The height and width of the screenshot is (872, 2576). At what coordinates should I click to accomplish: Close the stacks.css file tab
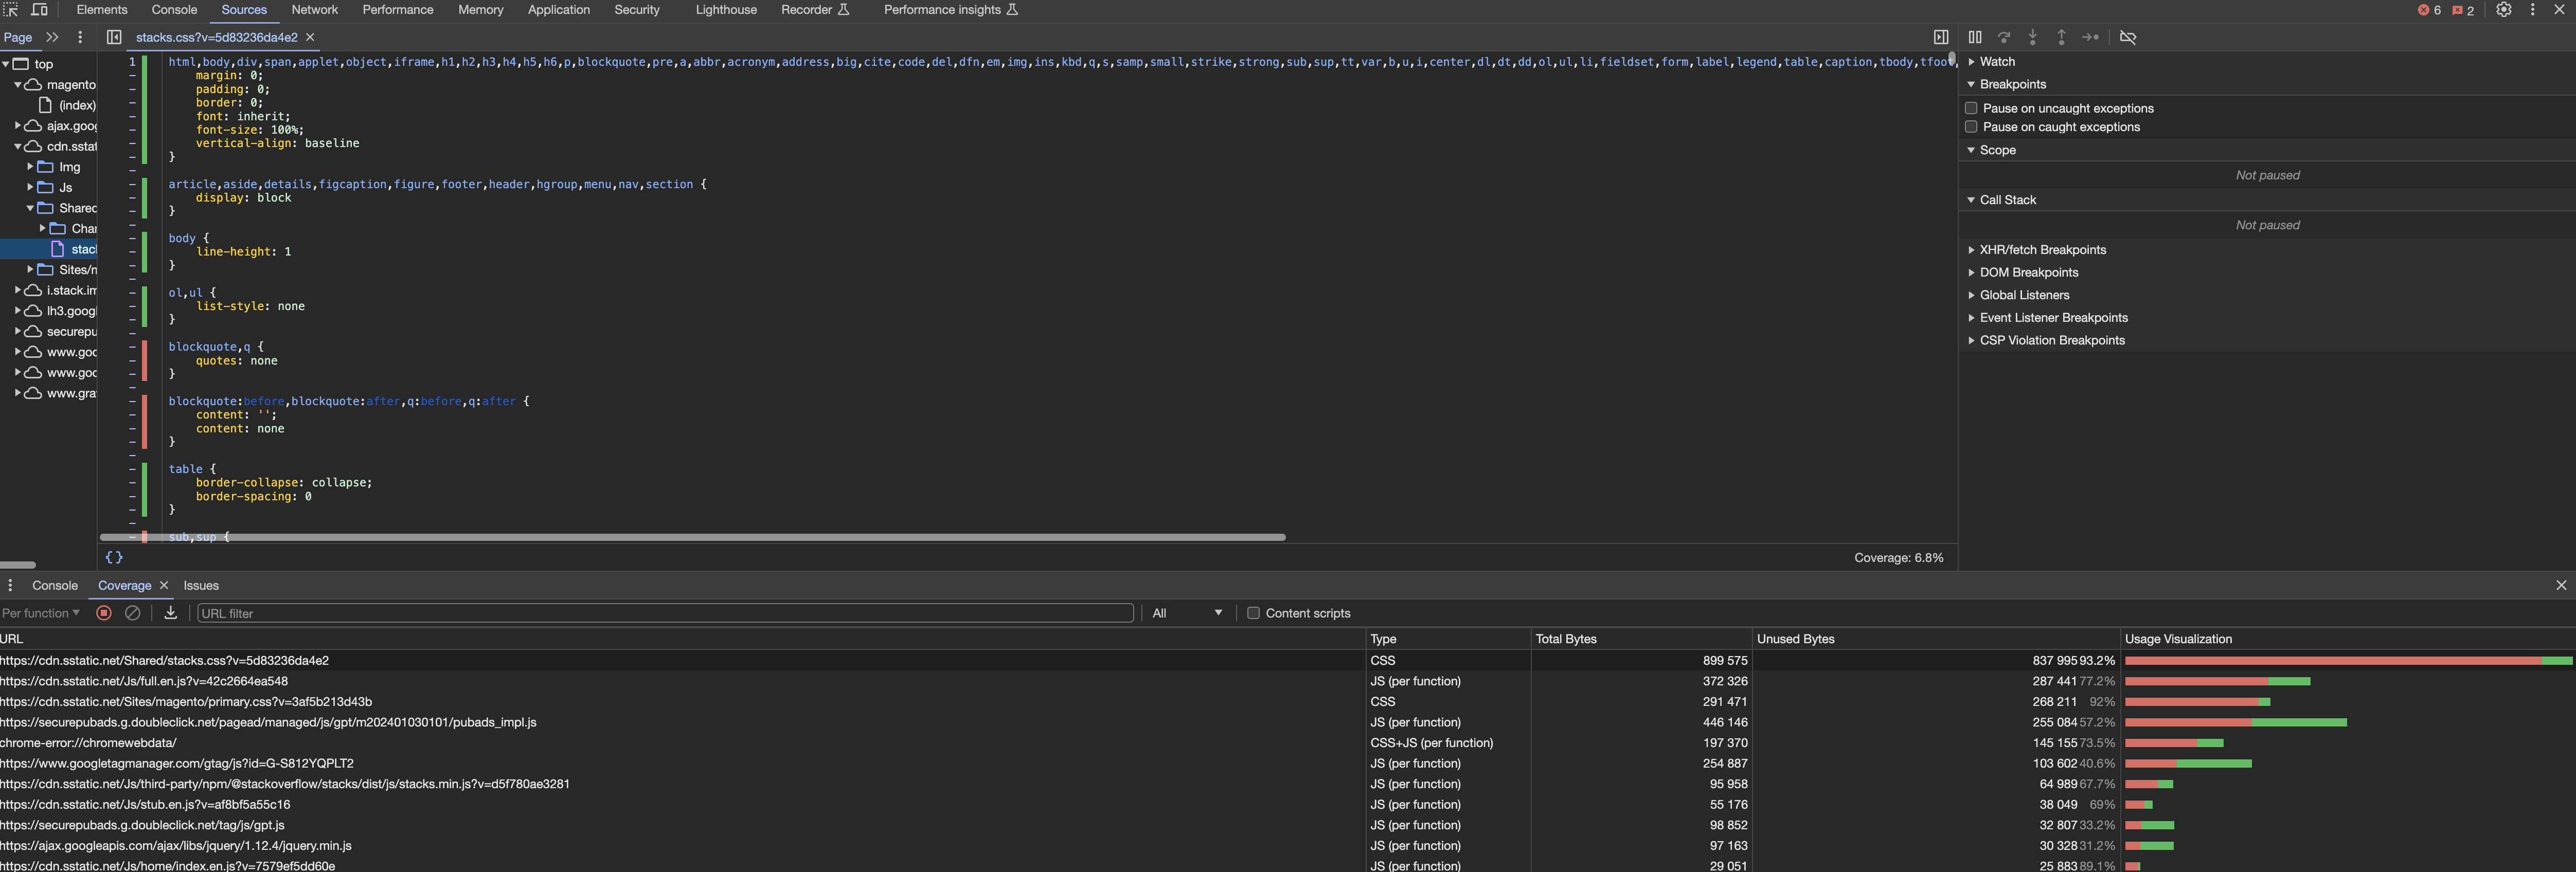(x=310, y=37)
